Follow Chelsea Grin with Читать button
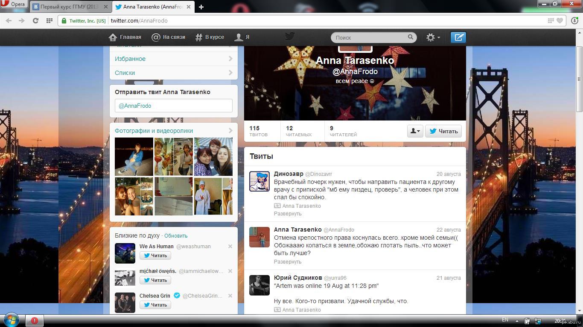 (x=155, y=305)
